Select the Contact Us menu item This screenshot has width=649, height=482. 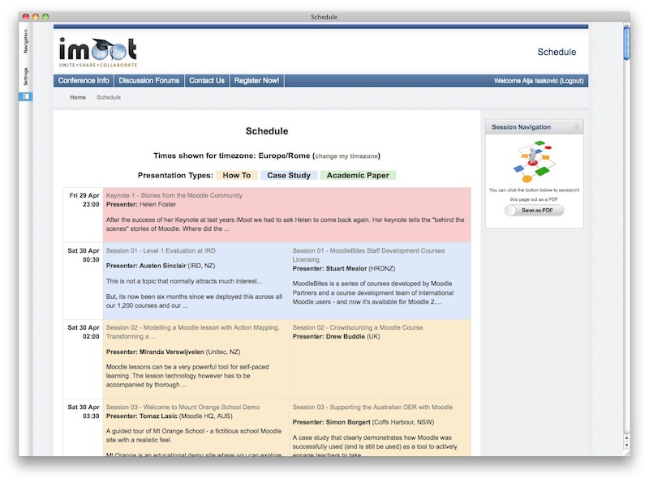(207, 81)
